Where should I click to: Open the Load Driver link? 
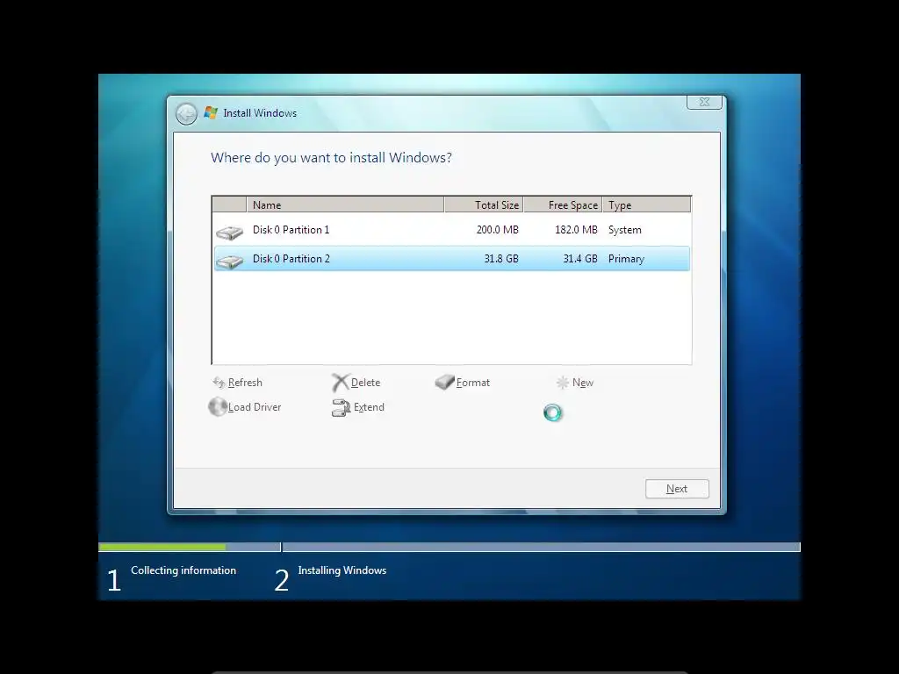255,407
